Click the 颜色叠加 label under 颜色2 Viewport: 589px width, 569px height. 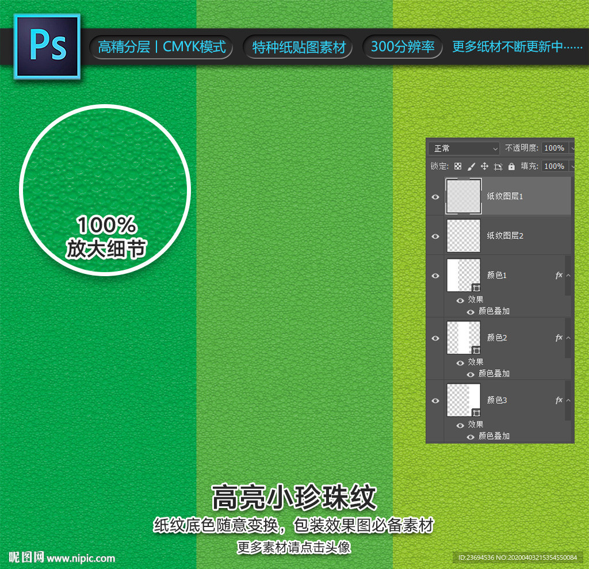click(x=494, y=373)
